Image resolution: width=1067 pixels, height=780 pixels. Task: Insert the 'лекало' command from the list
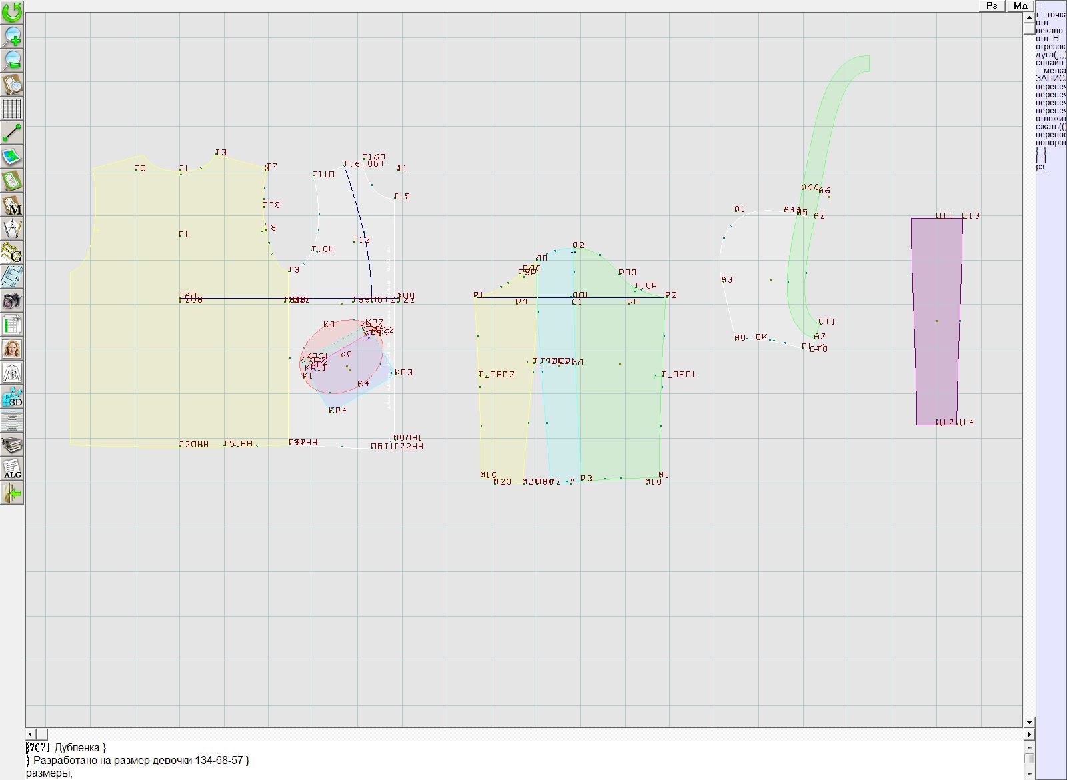click(1050, 31)
